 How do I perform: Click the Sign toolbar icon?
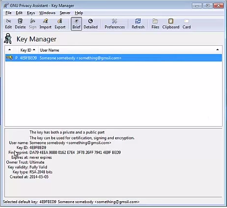(x=33, y=24)
